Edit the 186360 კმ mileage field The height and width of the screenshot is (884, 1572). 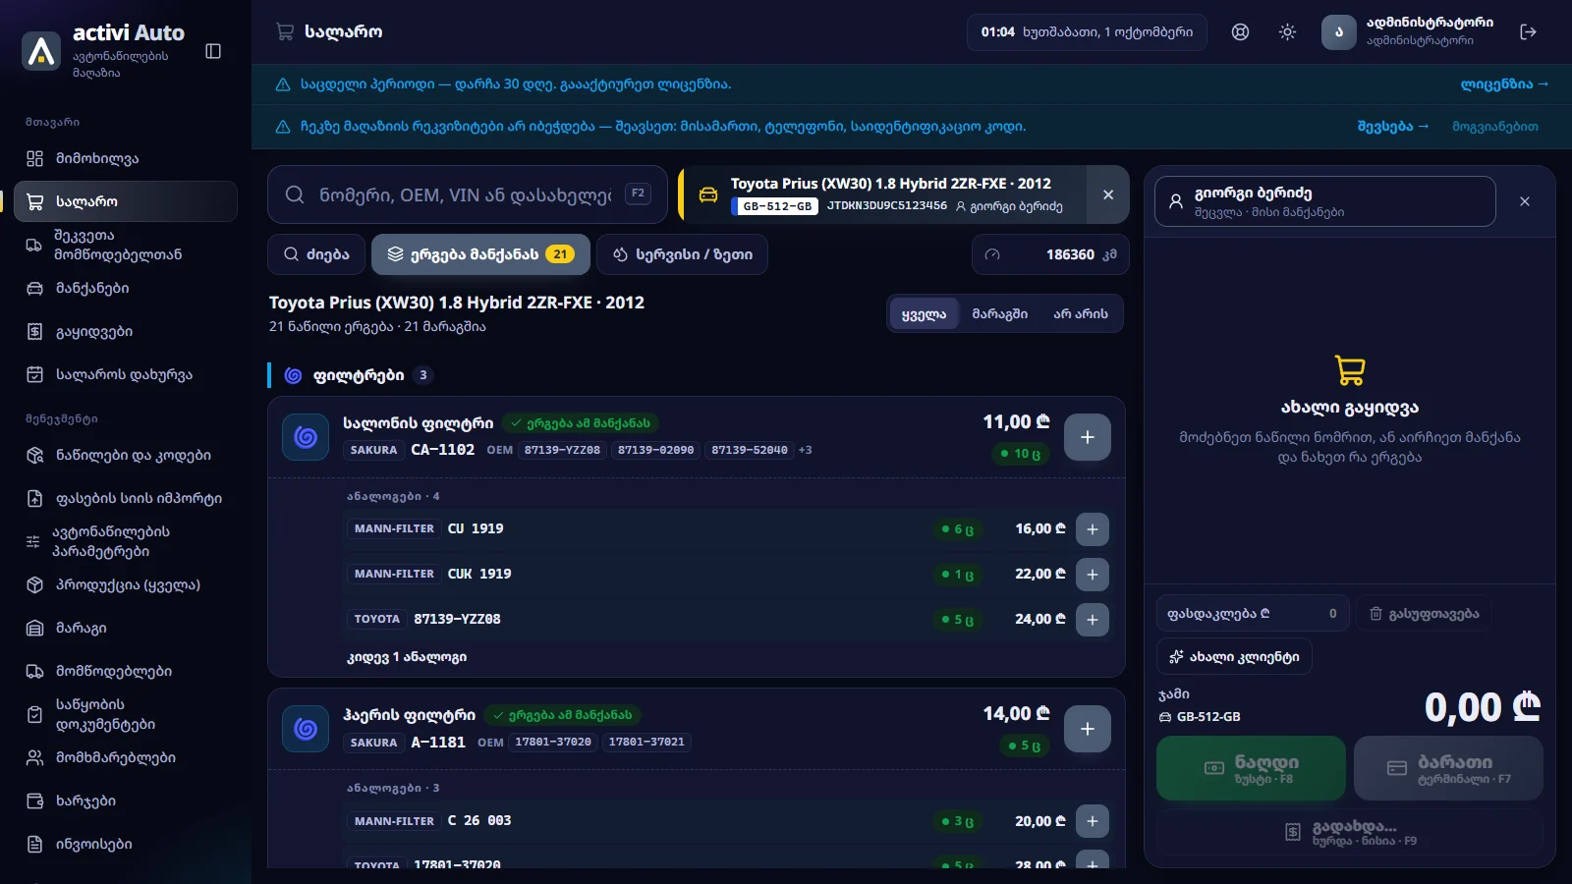pos(1050,254)
